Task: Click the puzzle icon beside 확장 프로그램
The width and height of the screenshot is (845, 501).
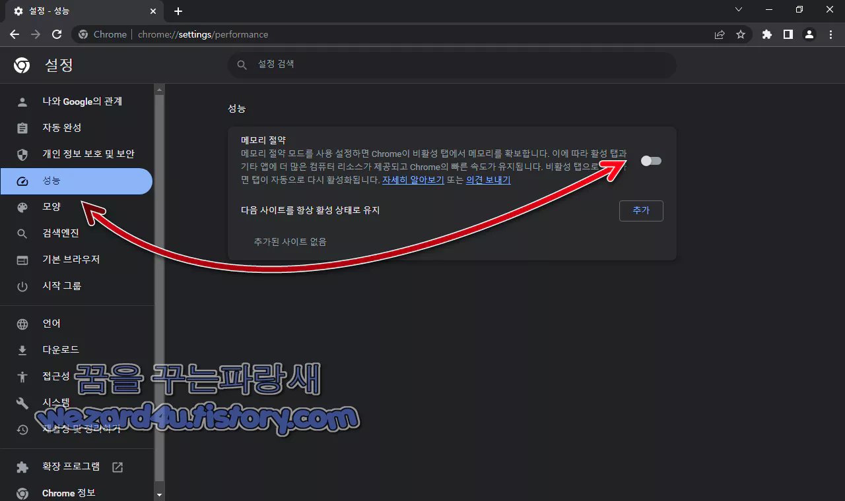Action: click(22, 467)
